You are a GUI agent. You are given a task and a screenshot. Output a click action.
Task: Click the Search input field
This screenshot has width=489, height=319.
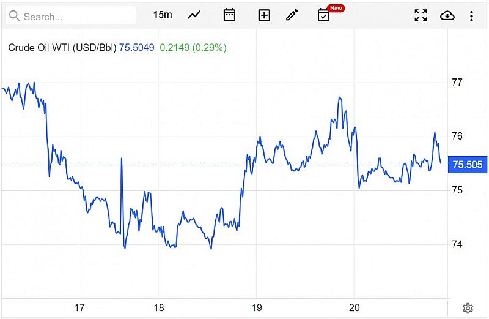click(x=76, y=16)
